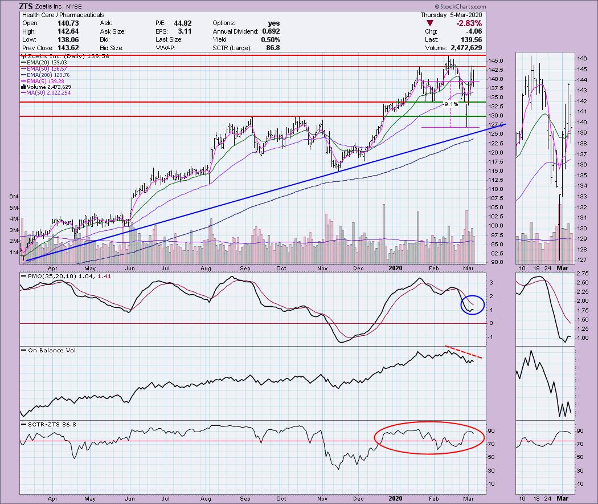Viewport: 598px width, 504px height.
Task: Click the SCTR-ZTS 86.8 panel label
Action: [52, 424]
